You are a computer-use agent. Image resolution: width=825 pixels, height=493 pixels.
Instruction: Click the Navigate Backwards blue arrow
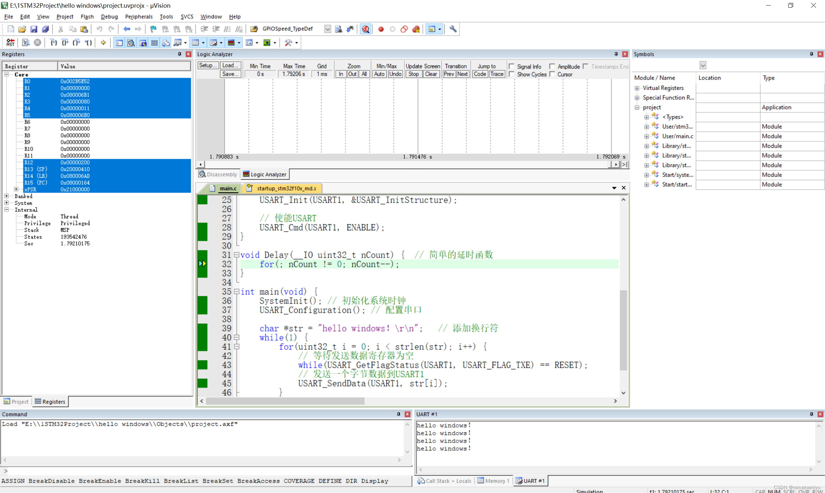(x=126, y=29)
